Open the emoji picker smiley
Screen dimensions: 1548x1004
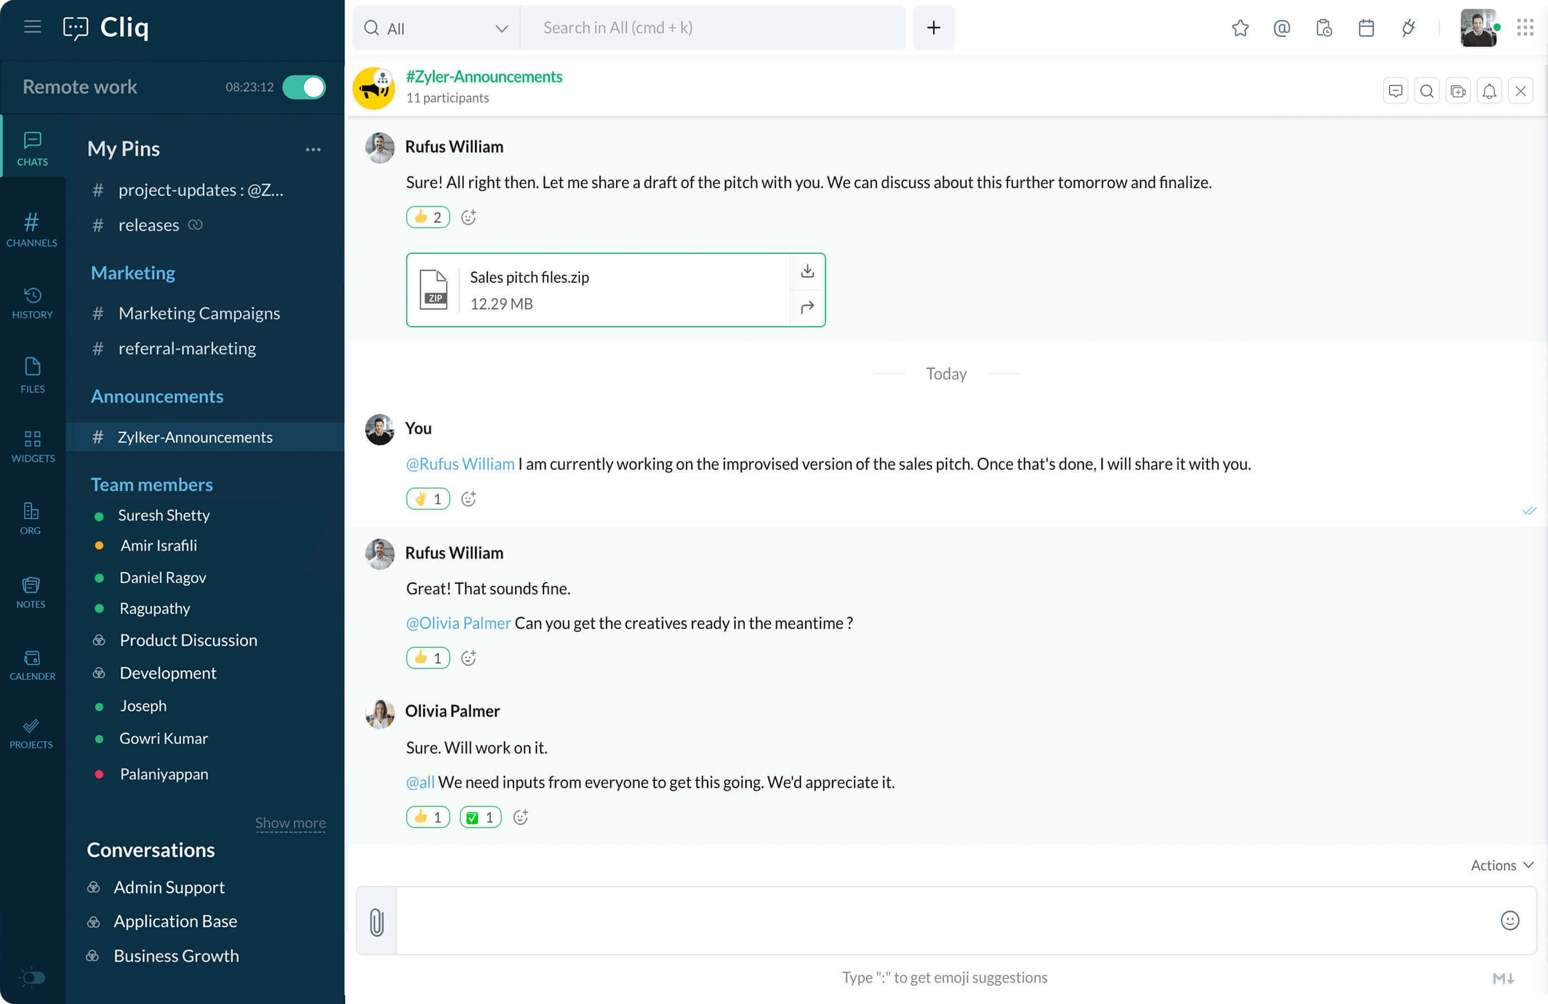pyautogui.click(x=1510, y=920)
